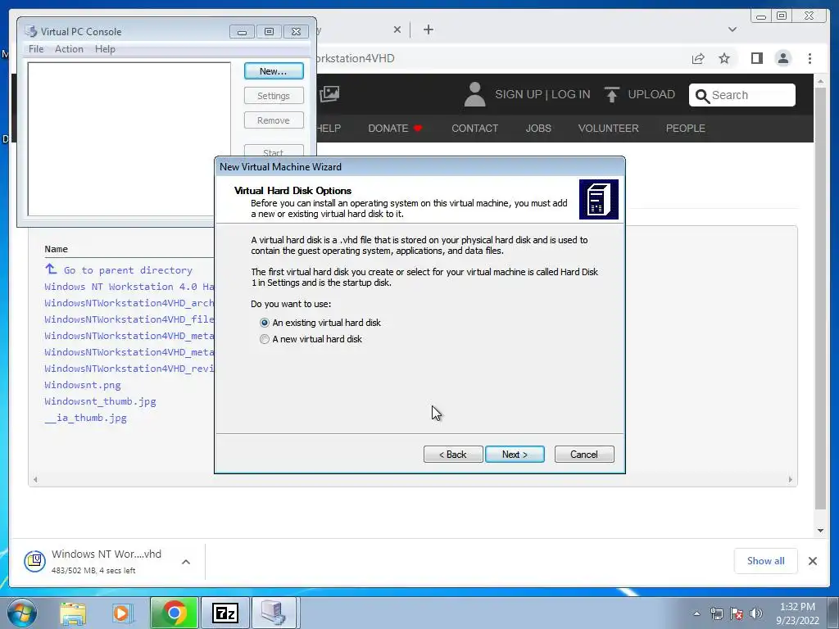Click Show all downloads button
The width and height of the screenshot is (839, 629).
[766, 560]
